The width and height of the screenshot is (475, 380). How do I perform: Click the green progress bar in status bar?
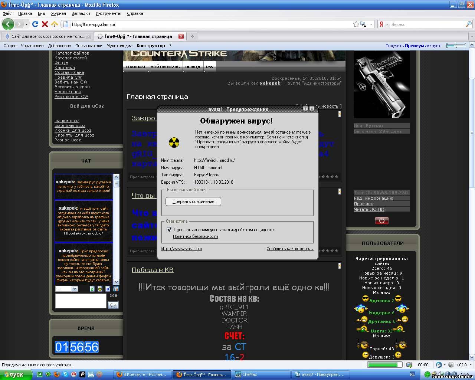[x=385, y=365]
